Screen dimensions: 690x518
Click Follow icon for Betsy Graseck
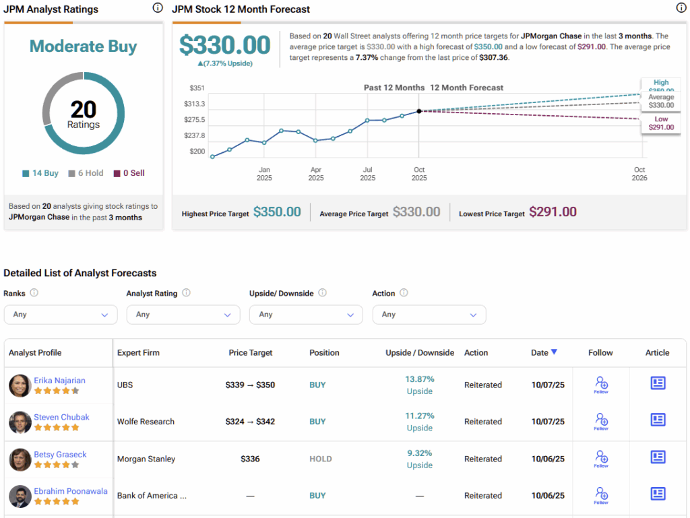[x=601, y=459]
